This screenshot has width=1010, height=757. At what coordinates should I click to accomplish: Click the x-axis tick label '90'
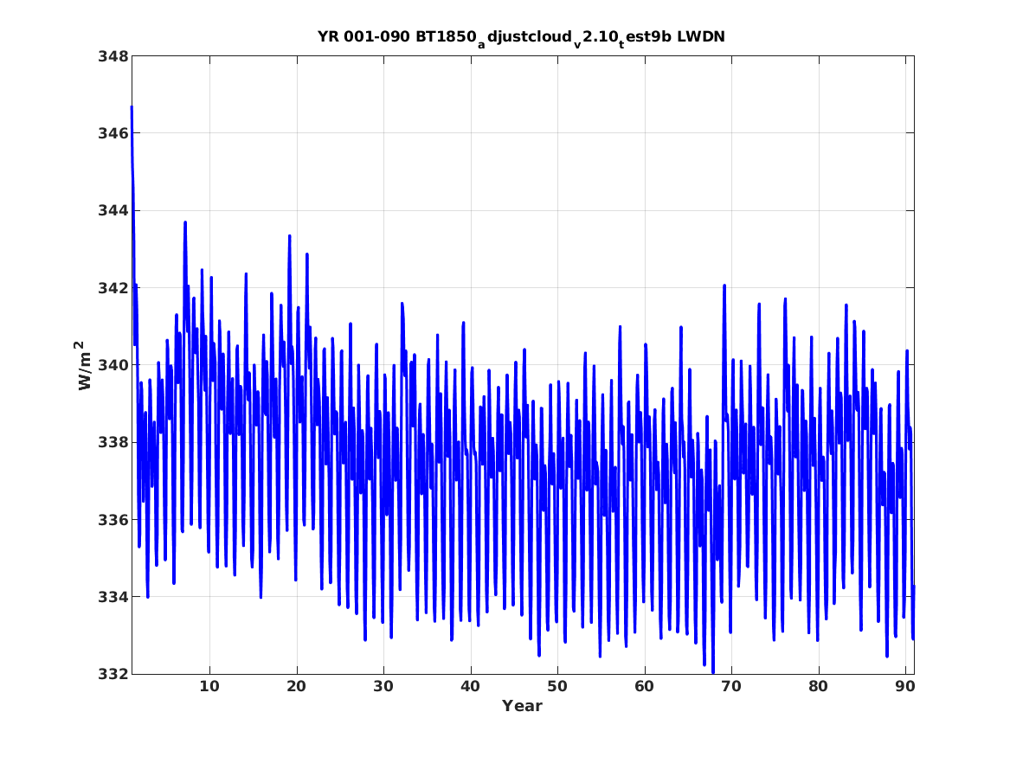tap(905, 687)
